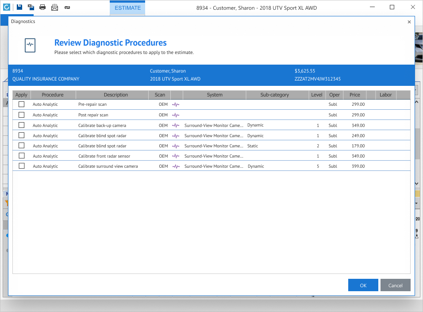This screenshot has width=423, height=312.
Task: Click the Level 5 cell
Action: point(318,166)
